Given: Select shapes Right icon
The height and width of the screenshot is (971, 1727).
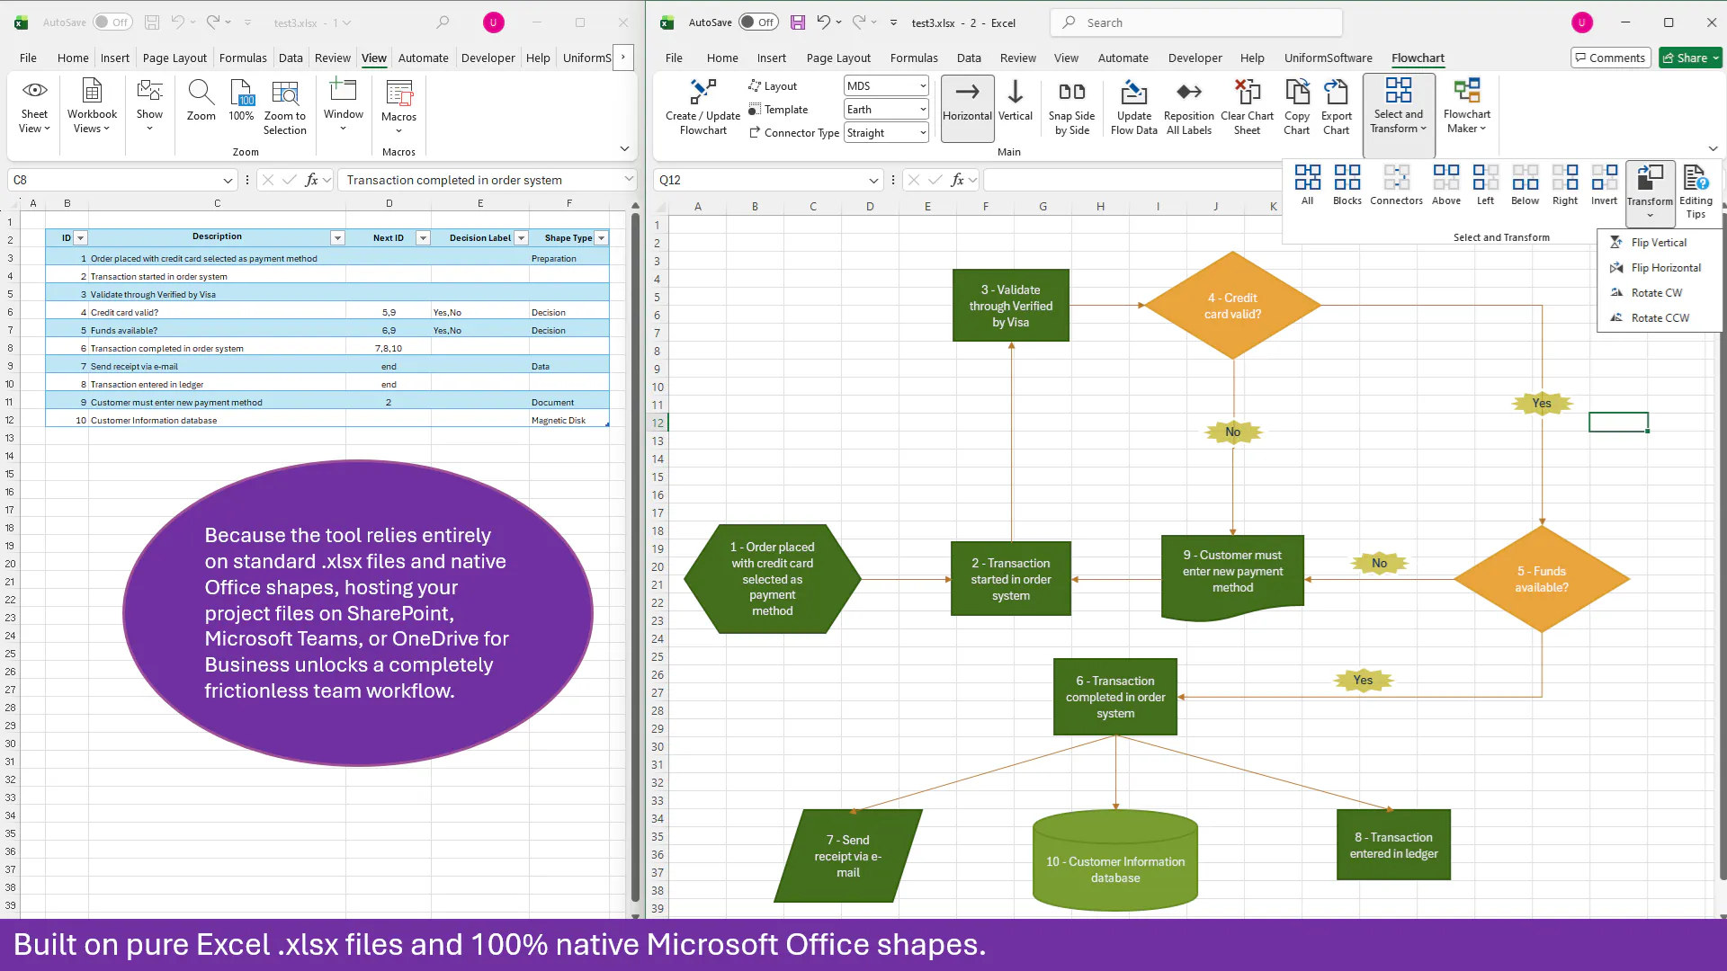Looking at the screenshot, I should click(x=1564, y=184).
